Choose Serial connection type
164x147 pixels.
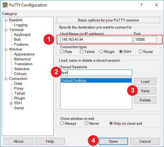pos(140,52)
